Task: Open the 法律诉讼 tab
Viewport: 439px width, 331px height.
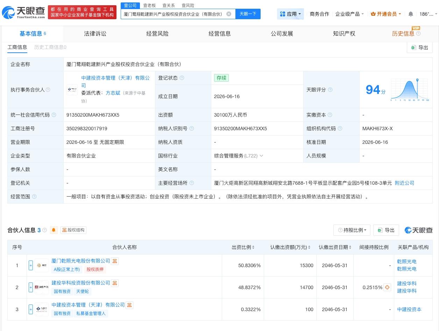Action: (95, 34)
